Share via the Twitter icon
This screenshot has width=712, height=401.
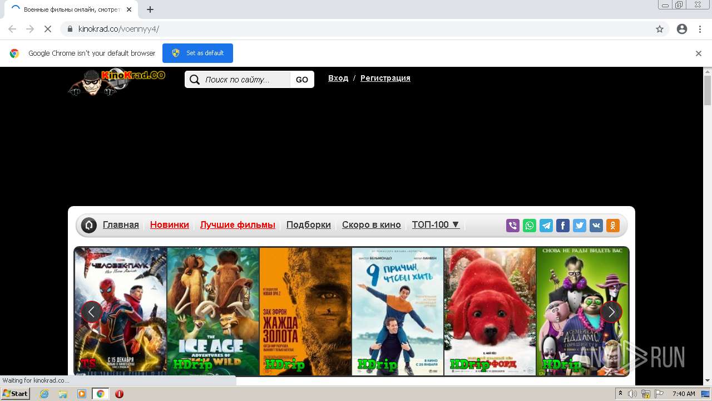point(580,225)
